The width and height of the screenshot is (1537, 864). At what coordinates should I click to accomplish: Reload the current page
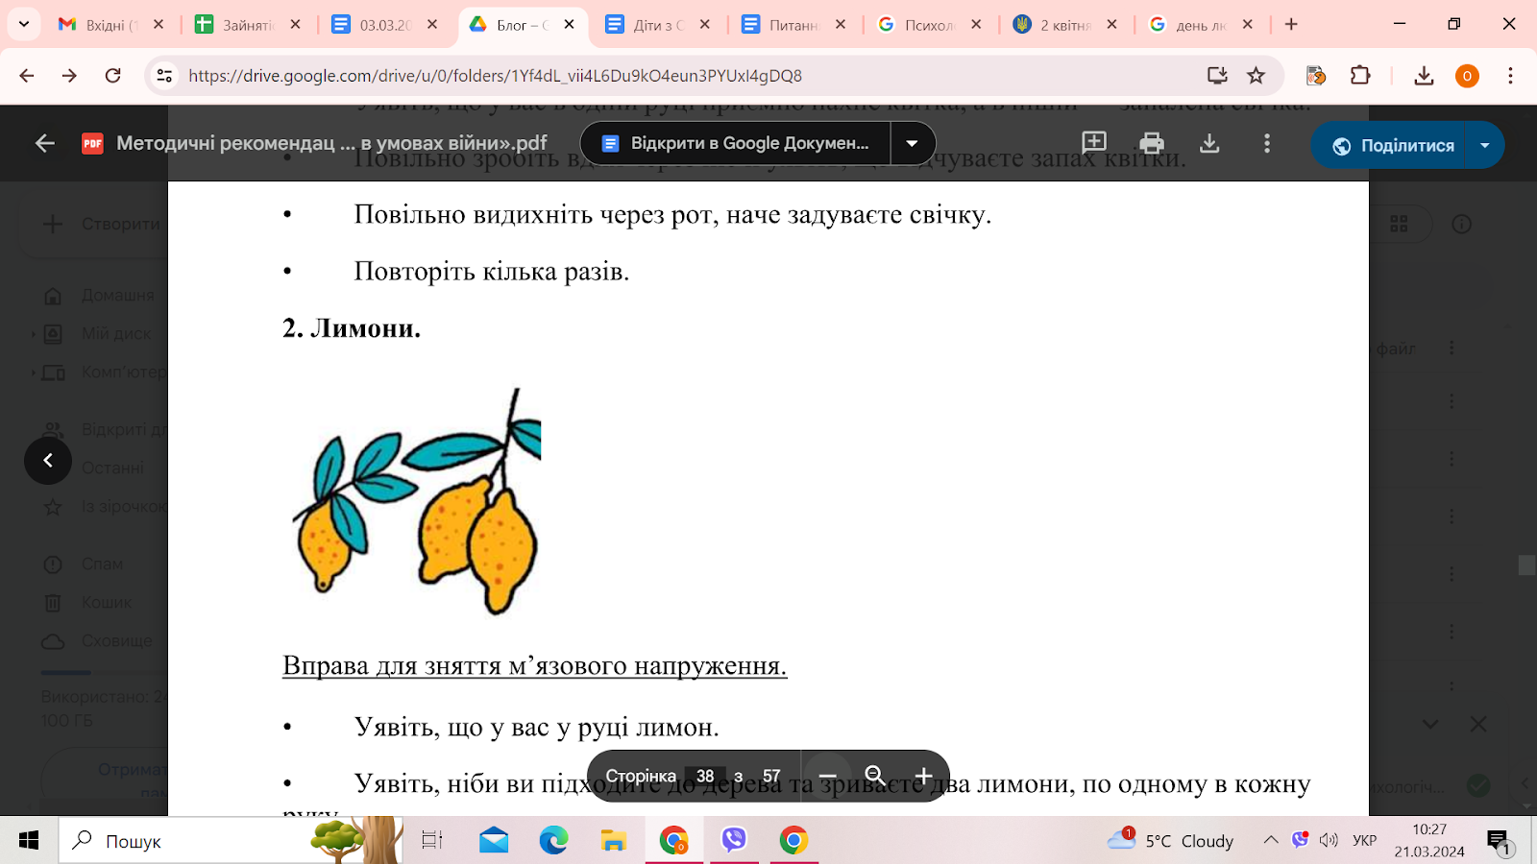113,75
